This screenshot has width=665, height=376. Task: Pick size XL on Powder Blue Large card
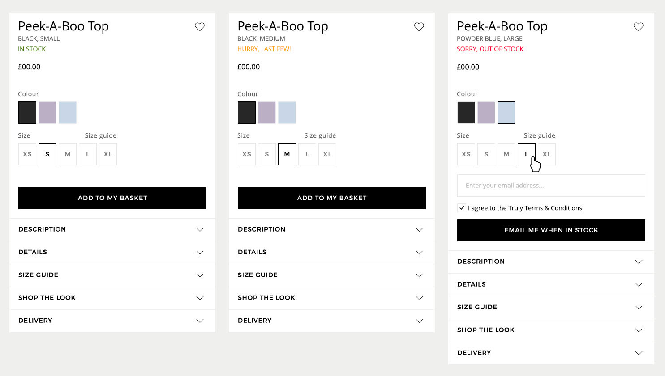click(x=547, y=154)
